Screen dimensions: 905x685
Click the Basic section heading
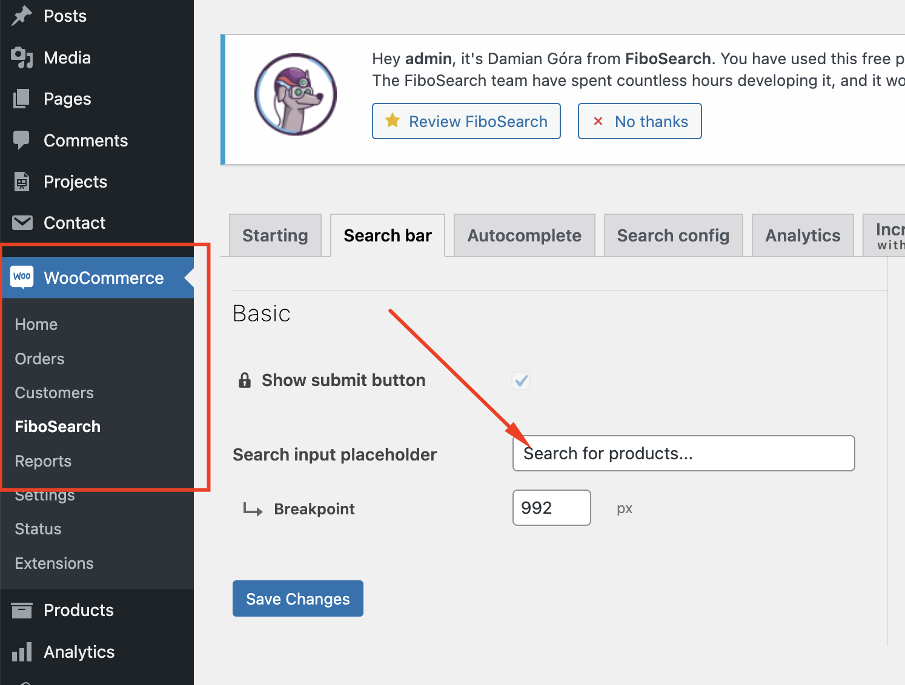click(x=262, y=313)
